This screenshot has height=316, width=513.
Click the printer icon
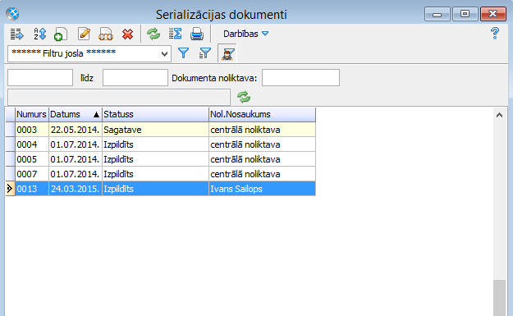197,34
